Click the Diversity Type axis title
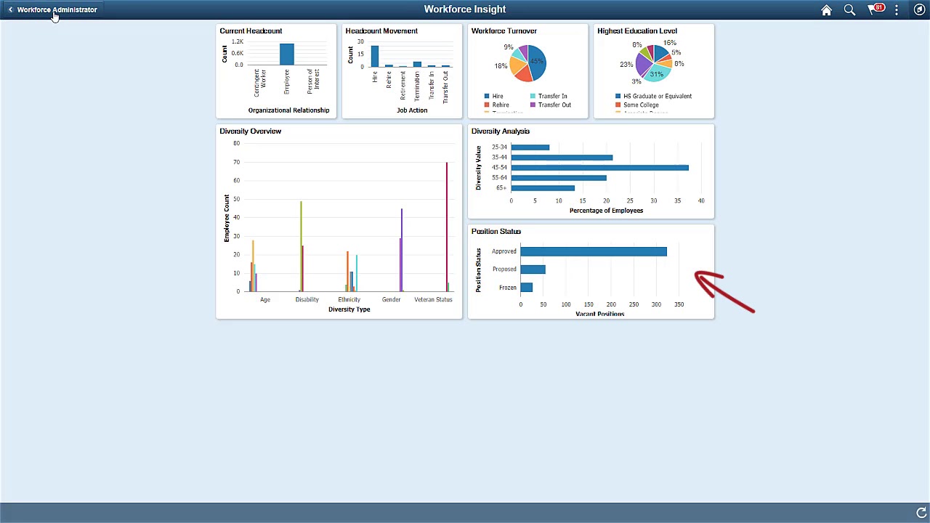Viewport: 930px width, 523px height. pos(349,309)
